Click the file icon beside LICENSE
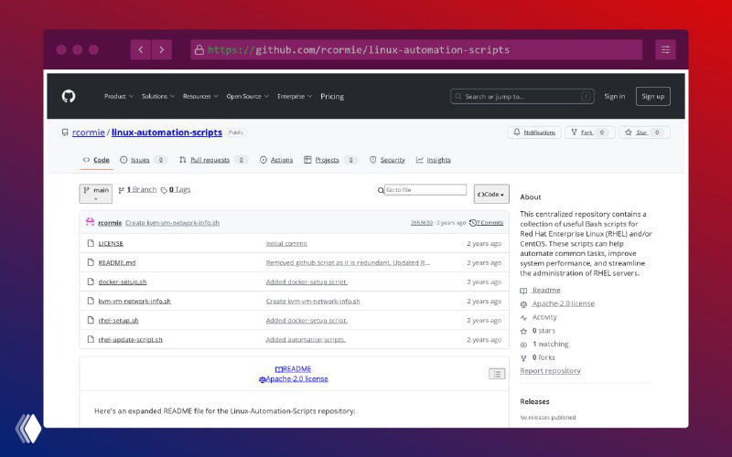Screen dimensions: 732x457 tap(91, 243)
